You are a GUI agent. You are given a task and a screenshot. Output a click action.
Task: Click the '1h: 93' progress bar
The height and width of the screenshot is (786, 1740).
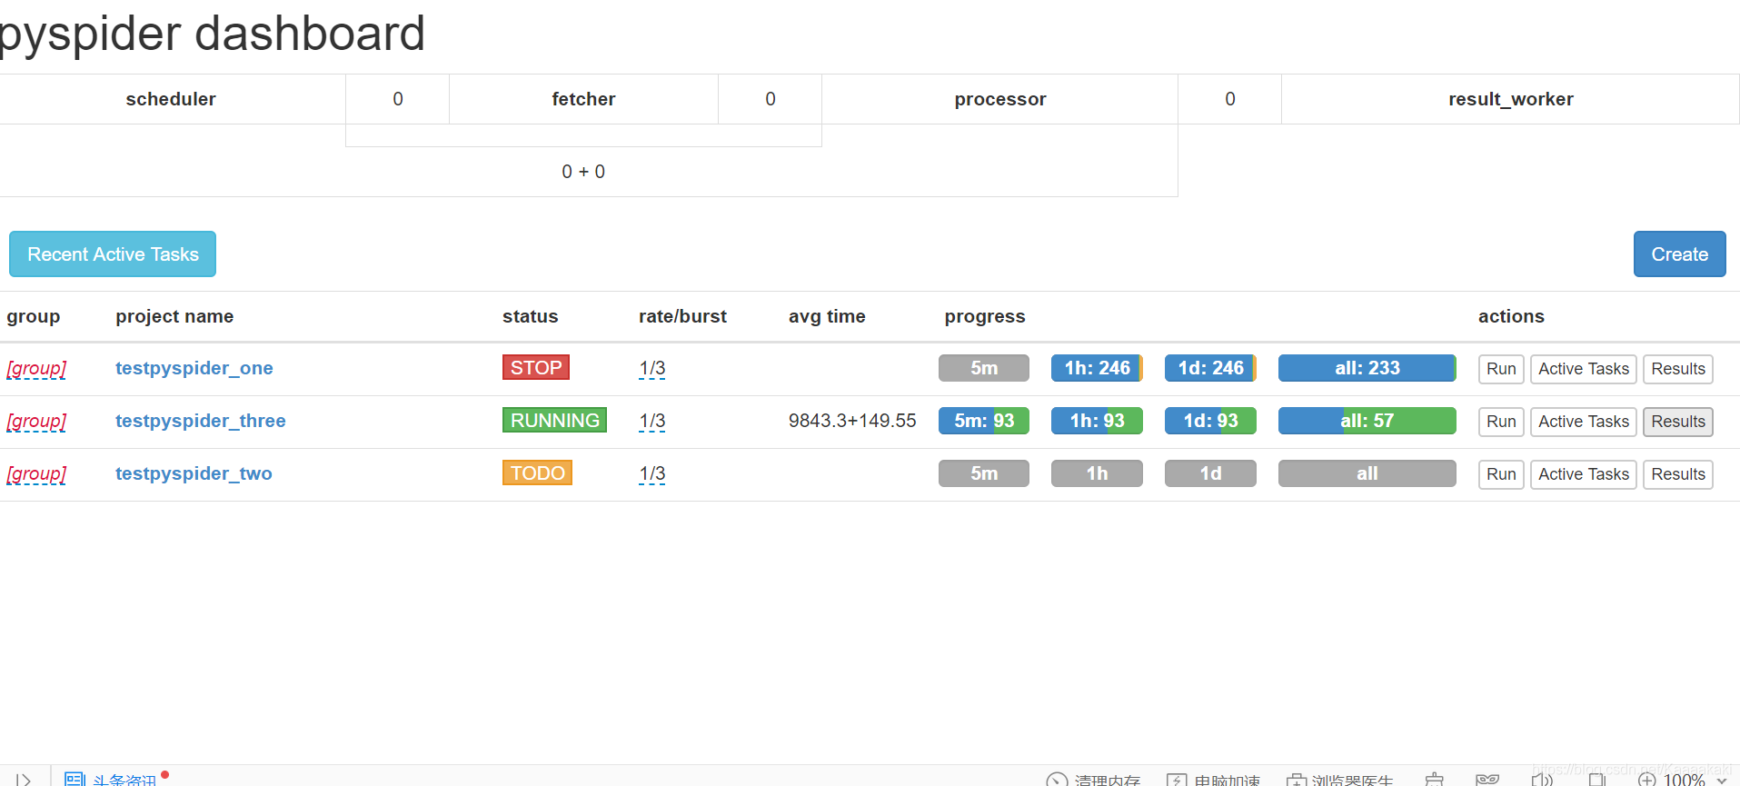coord(1097,421)
